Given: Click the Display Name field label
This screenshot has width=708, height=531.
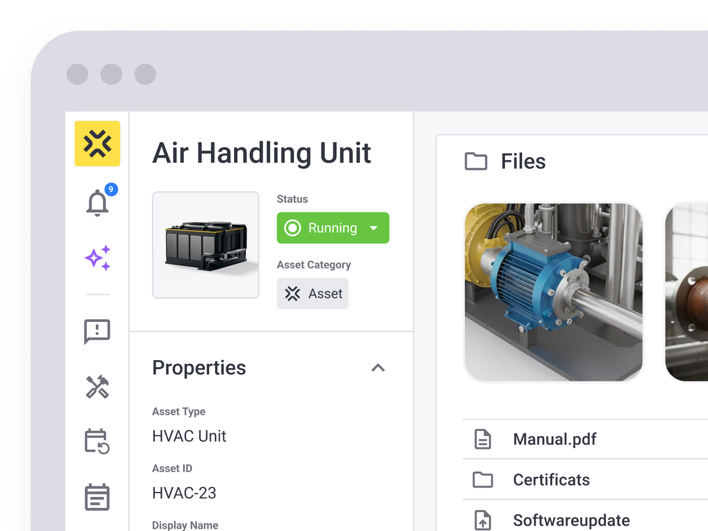Looking at the screenshot, I should pos(185,525).
